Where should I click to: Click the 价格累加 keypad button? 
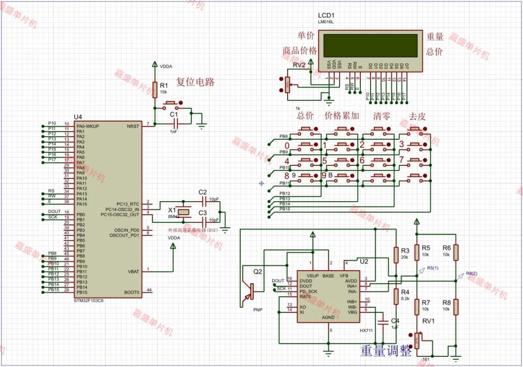(x=343, y=131)
